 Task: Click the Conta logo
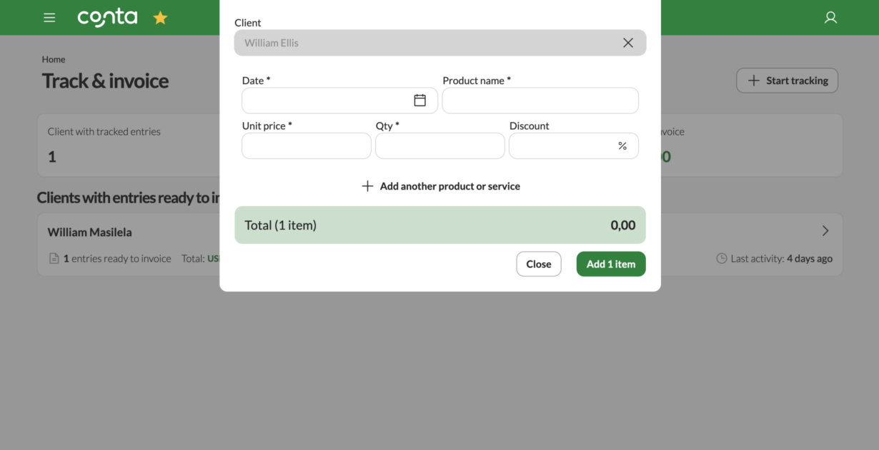[107, 17]
